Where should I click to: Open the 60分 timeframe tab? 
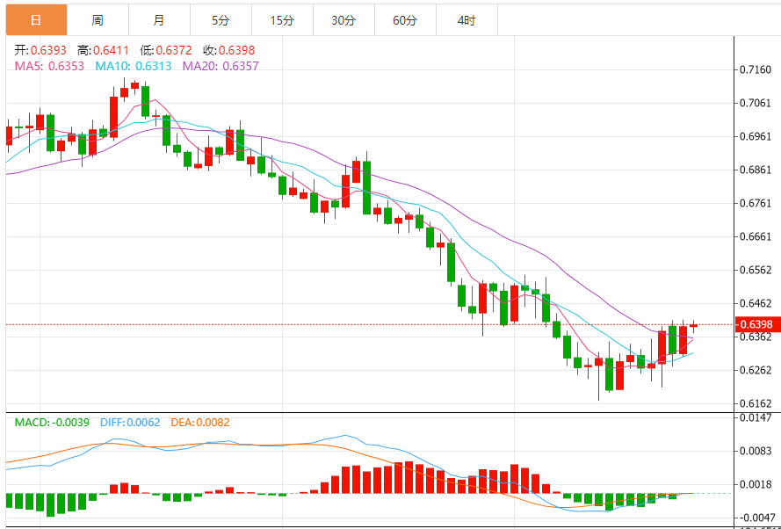[x=405, y=20]
